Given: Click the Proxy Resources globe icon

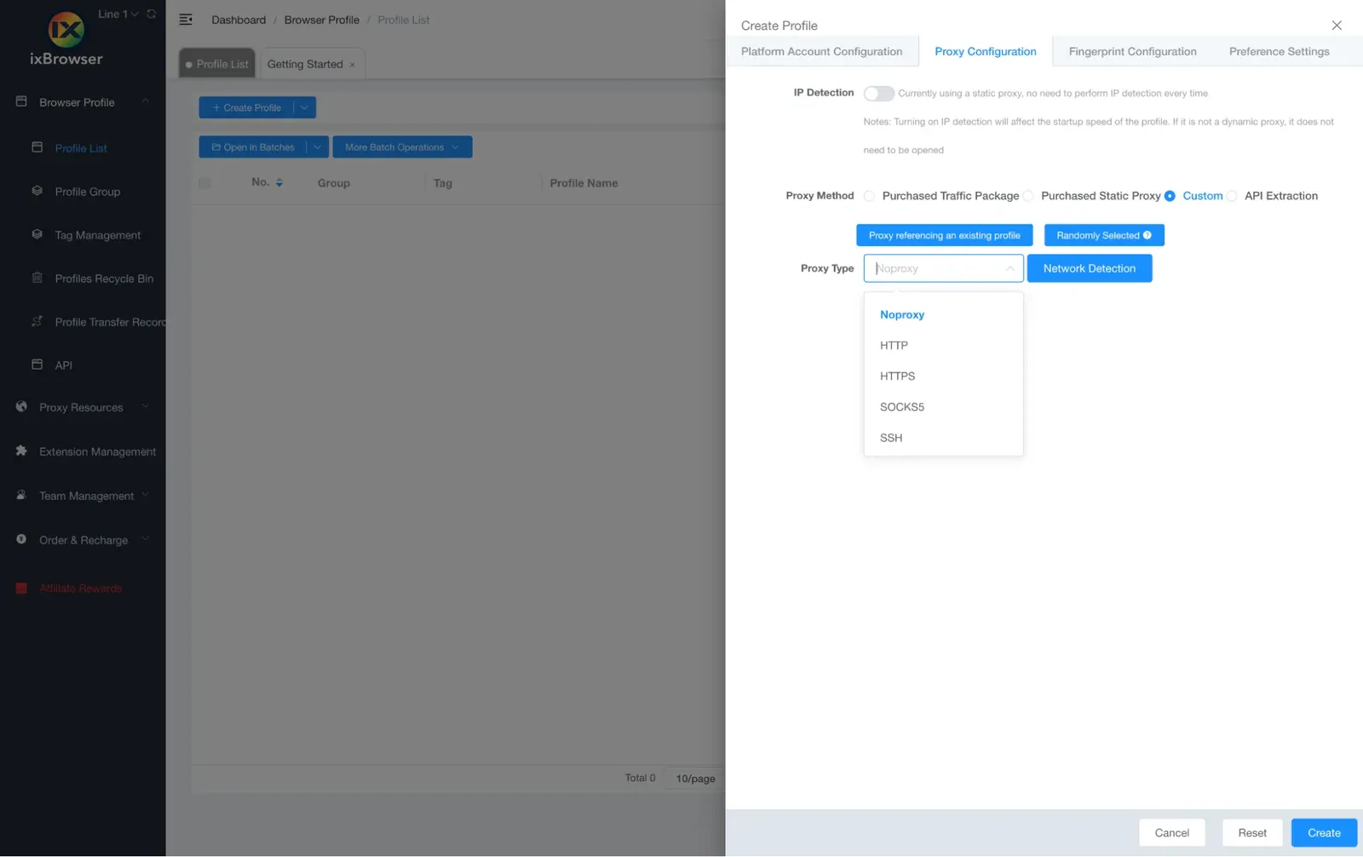Looking at the screenshot, I should [21, 407].
